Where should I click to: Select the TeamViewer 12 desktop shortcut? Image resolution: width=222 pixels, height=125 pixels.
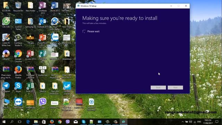click(x=18, y=104)
